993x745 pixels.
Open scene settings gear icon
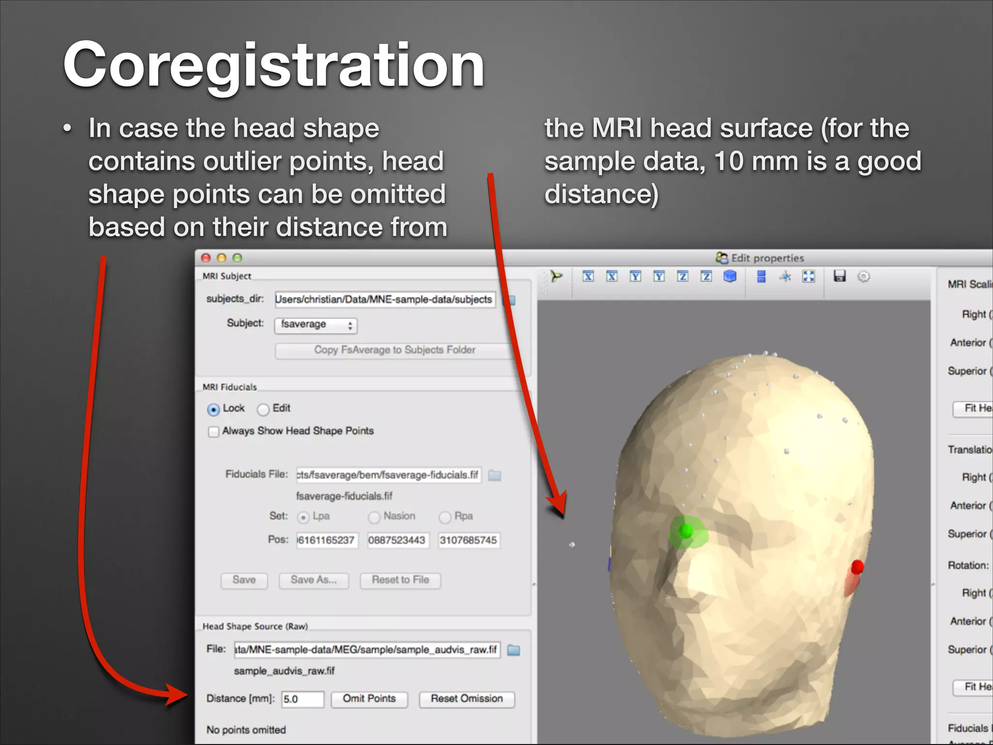(x=864, y=276)
